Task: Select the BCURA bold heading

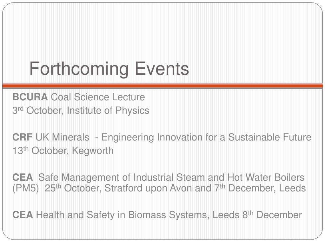Action: pos(30,97)
